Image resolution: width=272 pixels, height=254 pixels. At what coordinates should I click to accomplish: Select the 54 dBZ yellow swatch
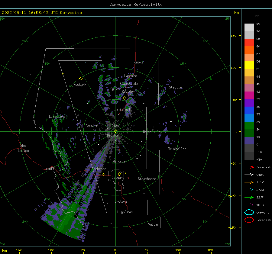point(249,65)
